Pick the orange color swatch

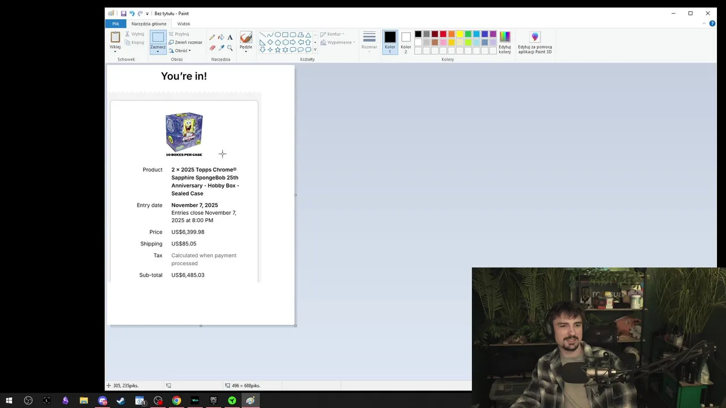(x=451, y=34)
